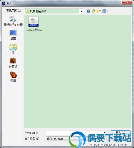Click the 载入(L) load button
Viewport: 134px width, 148px height.
point(121,133)
